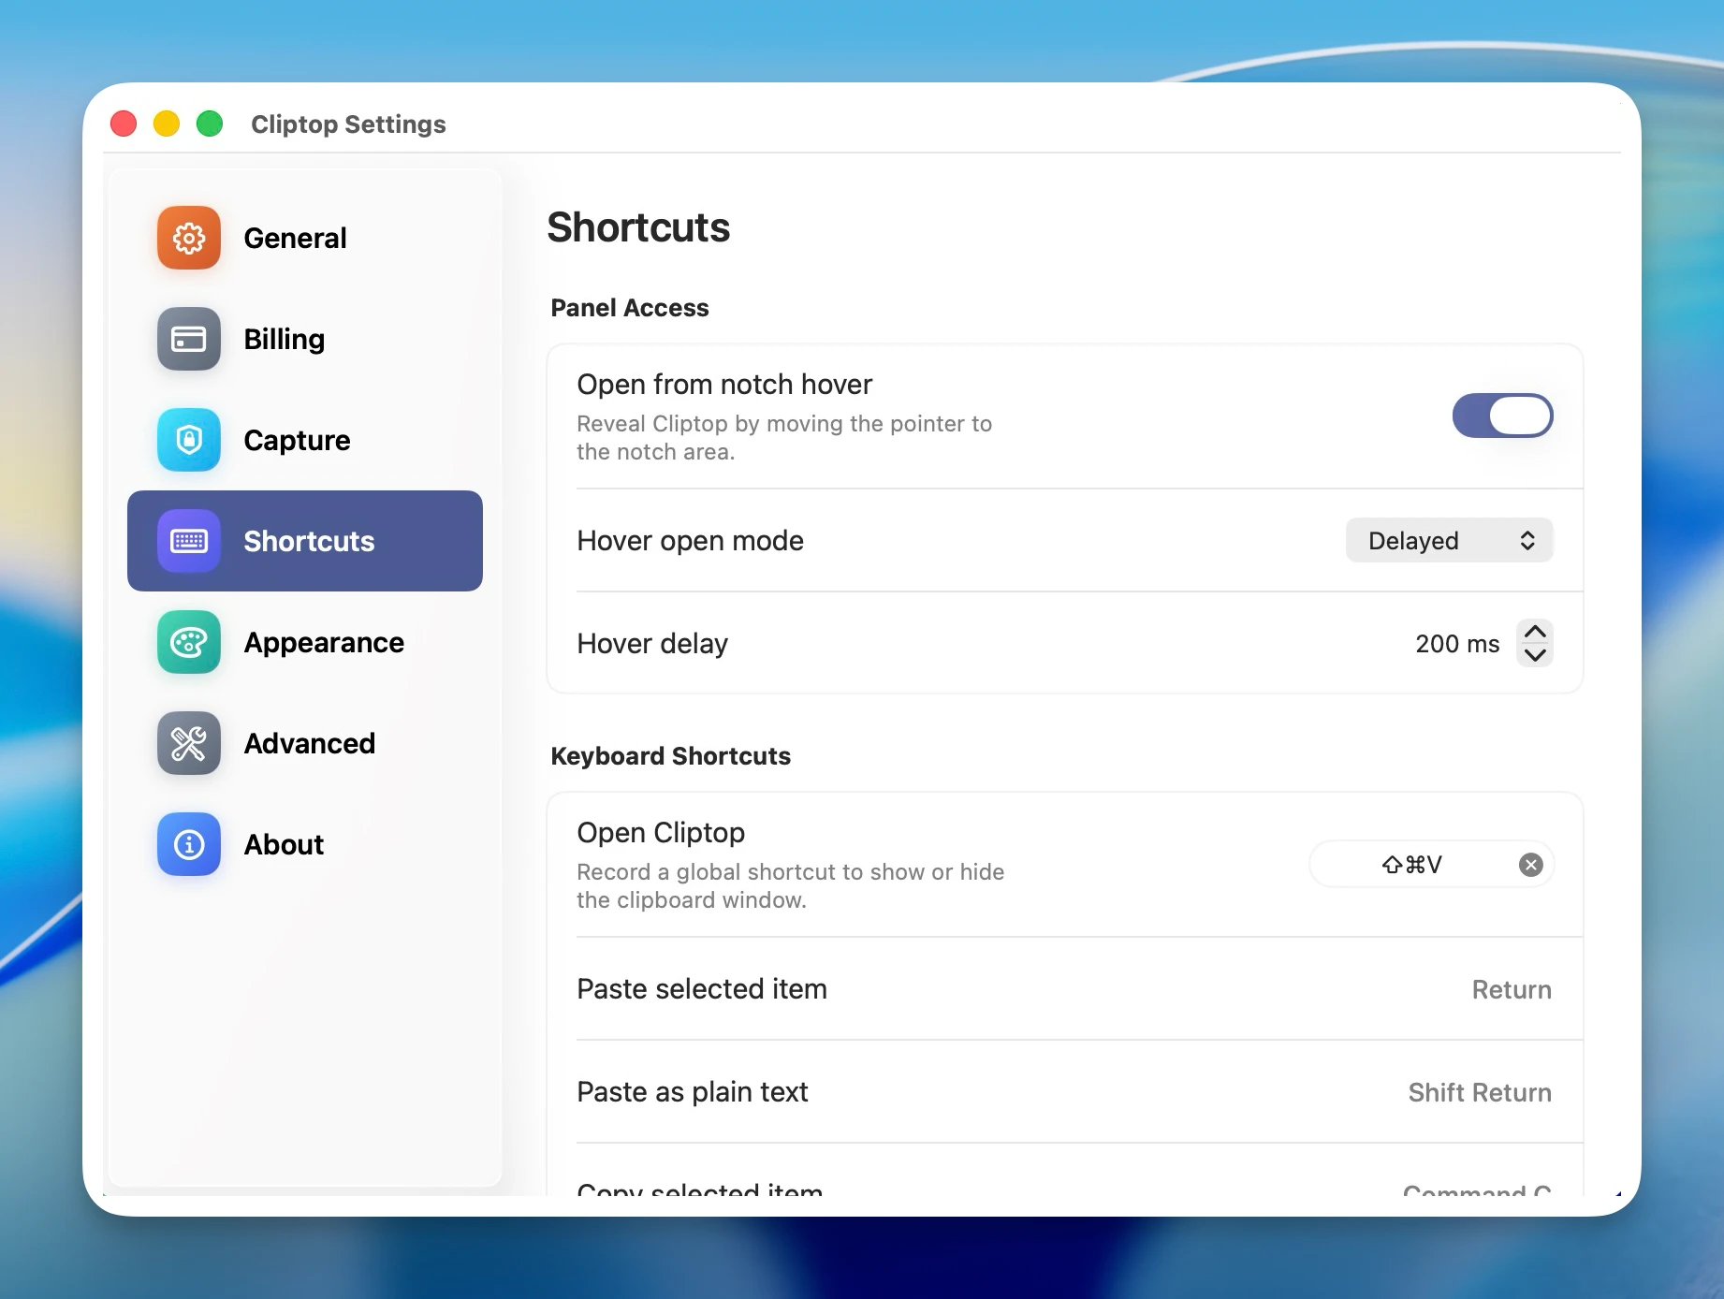Clear the Open Cliptop shortcut with the x icon

1531,865
